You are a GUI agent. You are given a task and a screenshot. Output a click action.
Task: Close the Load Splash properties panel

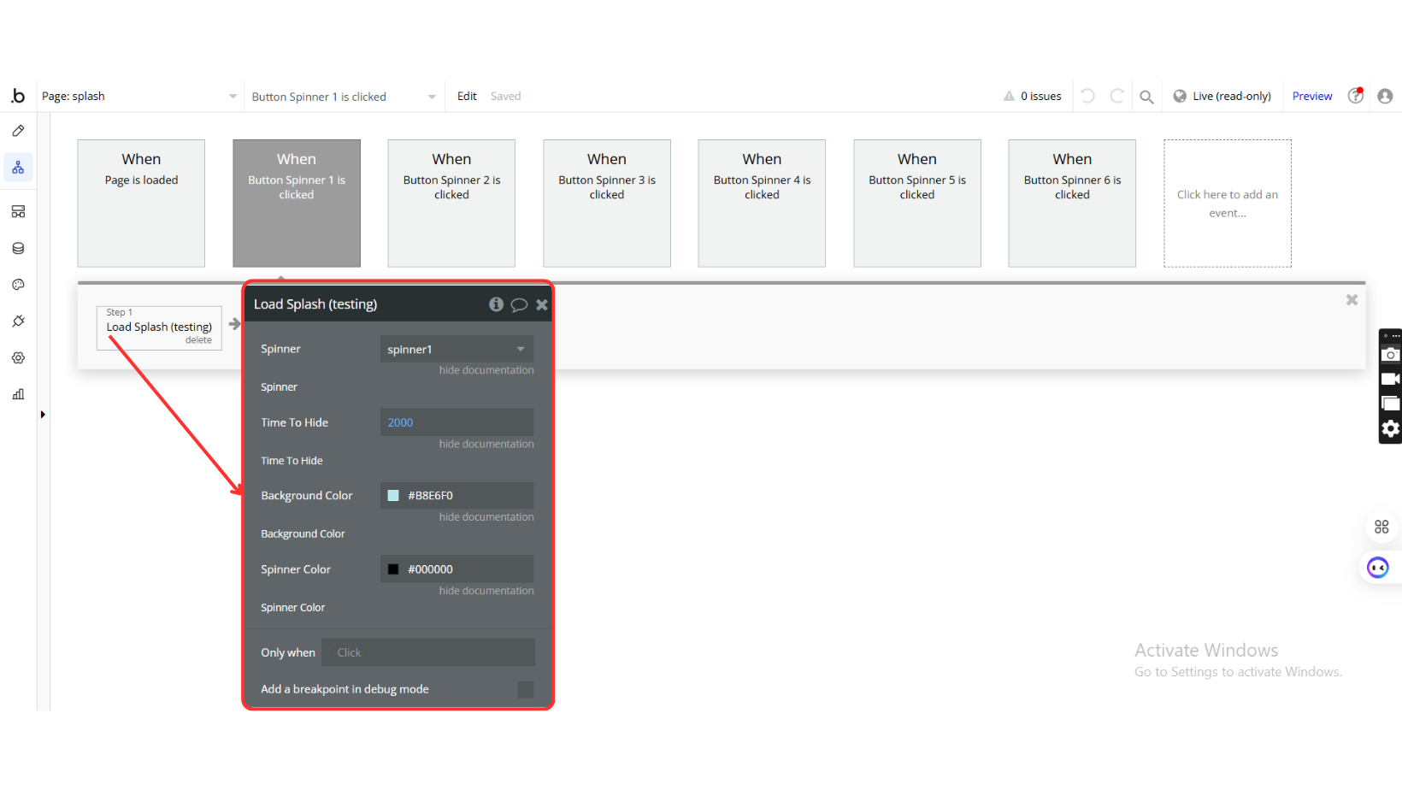[x=542, y=304]
